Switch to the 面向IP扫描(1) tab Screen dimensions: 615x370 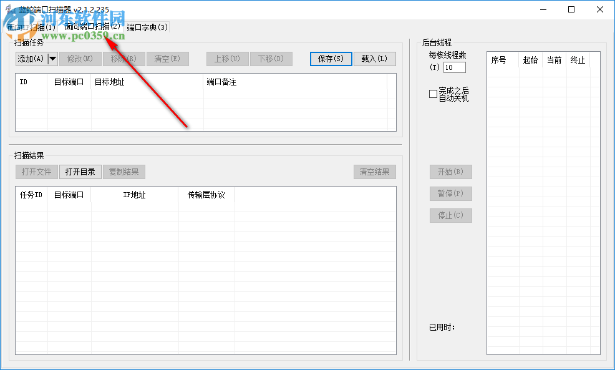coord(31,27)
